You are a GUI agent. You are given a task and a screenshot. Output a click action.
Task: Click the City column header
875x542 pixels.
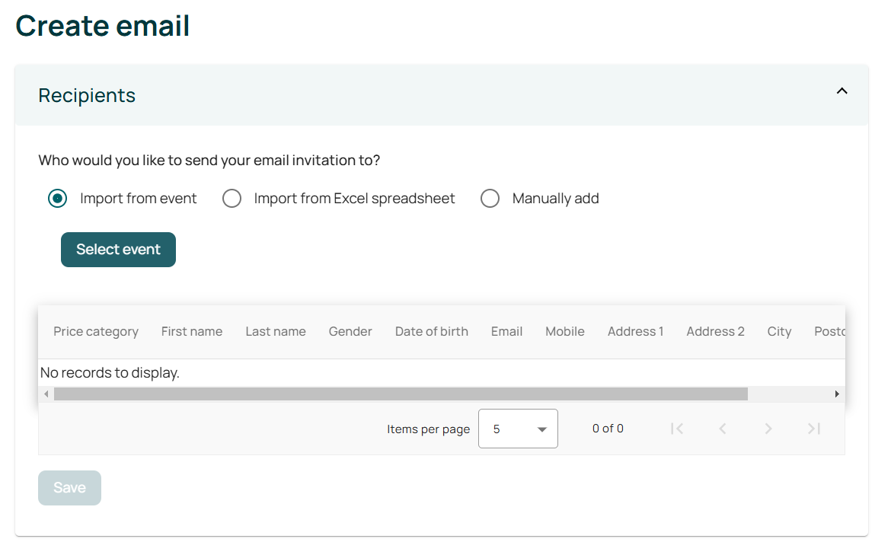tap(779, 332)
